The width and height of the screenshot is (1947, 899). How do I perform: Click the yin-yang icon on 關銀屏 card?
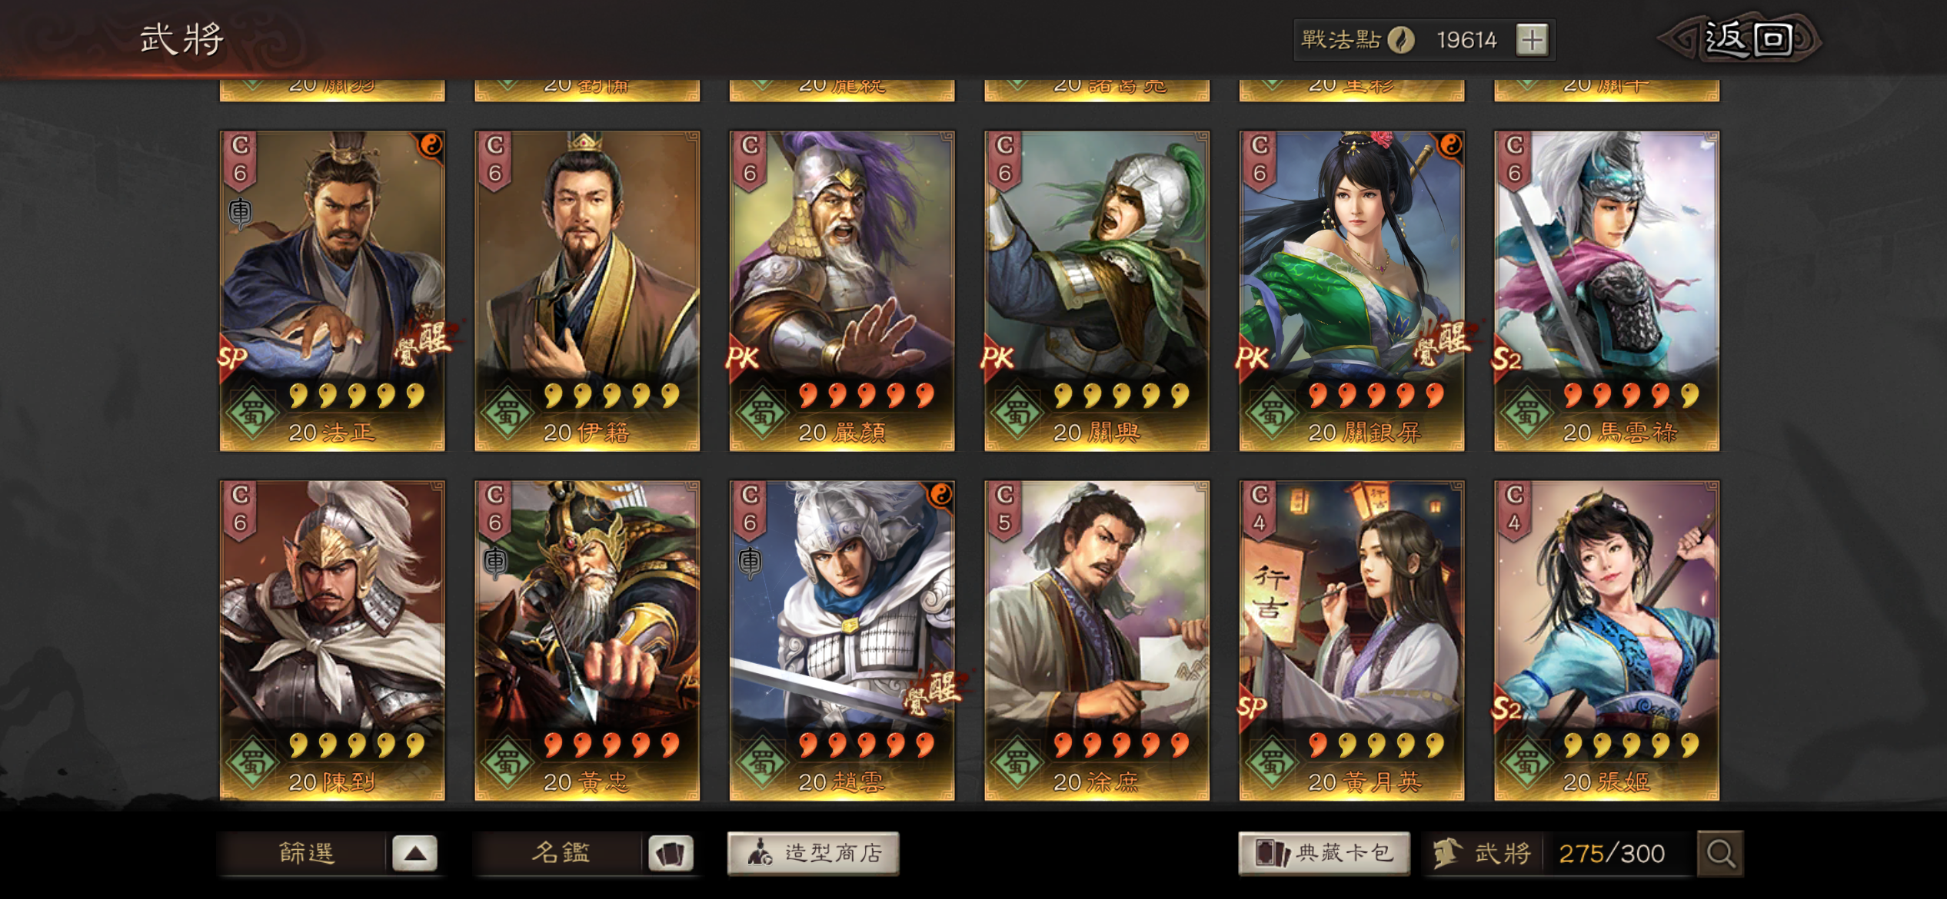click(x=1450, y=144)
